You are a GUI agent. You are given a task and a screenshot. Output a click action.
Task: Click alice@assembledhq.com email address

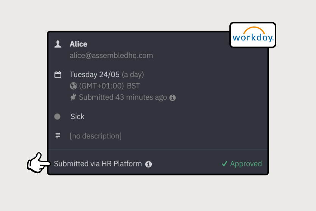coord(111,56)
